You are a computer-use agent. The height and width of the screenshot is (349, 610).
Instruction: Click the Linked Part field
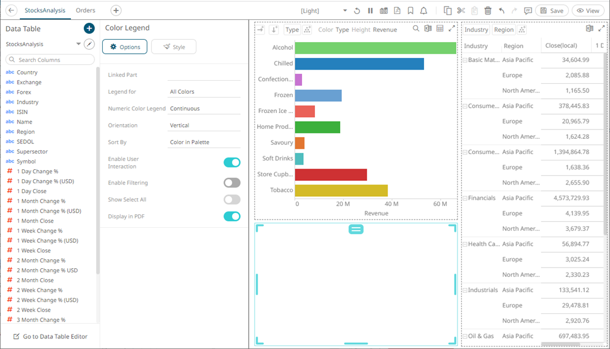pos(204,75)
